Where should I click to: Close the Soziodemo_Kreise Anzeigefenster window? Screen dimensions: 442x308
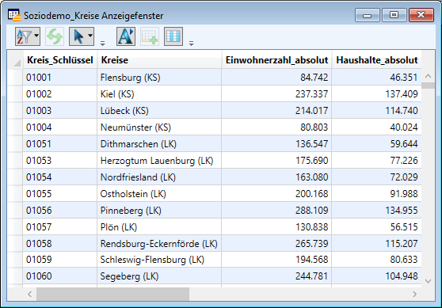tap(421, 15)
